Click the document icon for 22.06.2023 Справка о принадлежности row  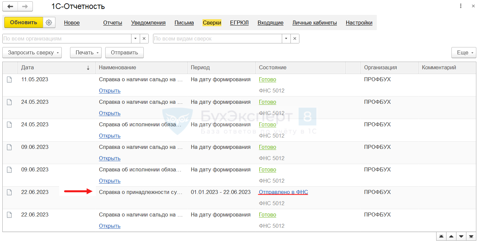point(9,192)
